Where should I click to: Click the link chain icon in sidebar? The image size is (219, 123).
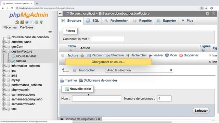[50, 32]
